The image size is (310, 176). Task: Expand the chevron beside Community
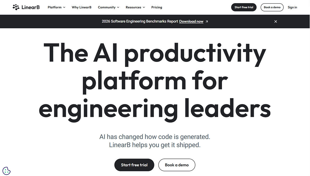point(118,7)
